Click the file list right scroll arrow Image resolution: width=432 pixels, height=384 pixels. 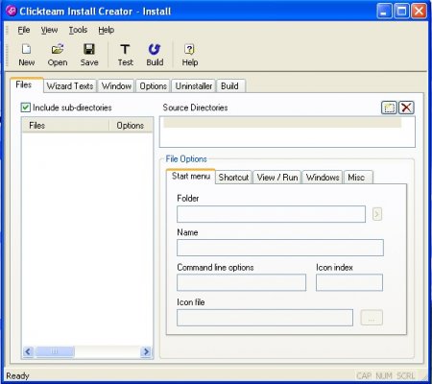click(x=146, y=351)
